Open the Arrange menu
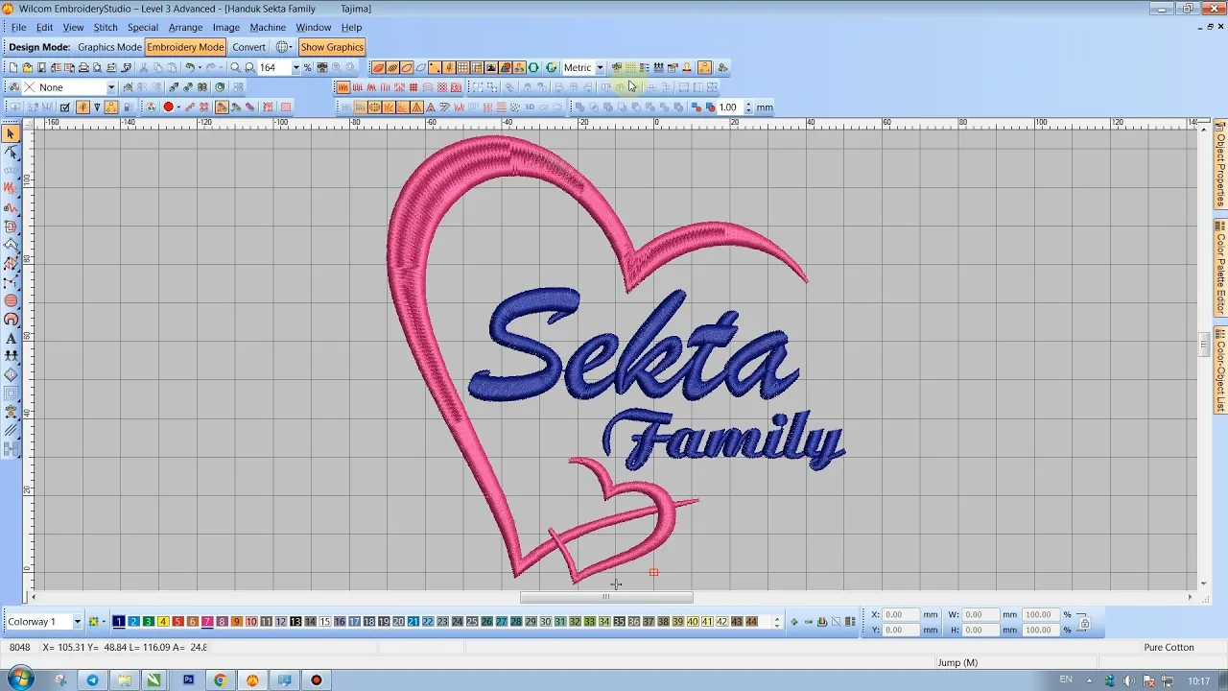Image resolution: width=1228 pixels, height=691 pixels. [x=185, y=27]
